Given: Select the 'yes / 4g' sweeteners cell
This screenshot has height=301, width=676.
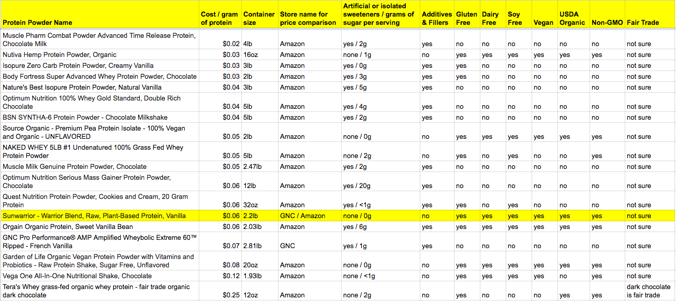Looking at the screenshot, I should [x=380, y=102].
